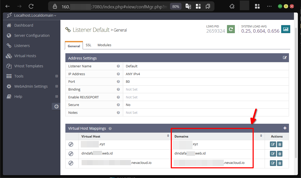
Task: Click the Secure value No
Action: point(128,105)
